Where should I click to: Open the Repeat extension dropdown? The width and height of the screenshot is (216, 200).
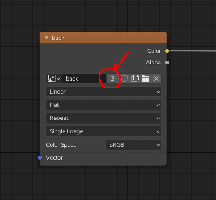click(104, 118)
